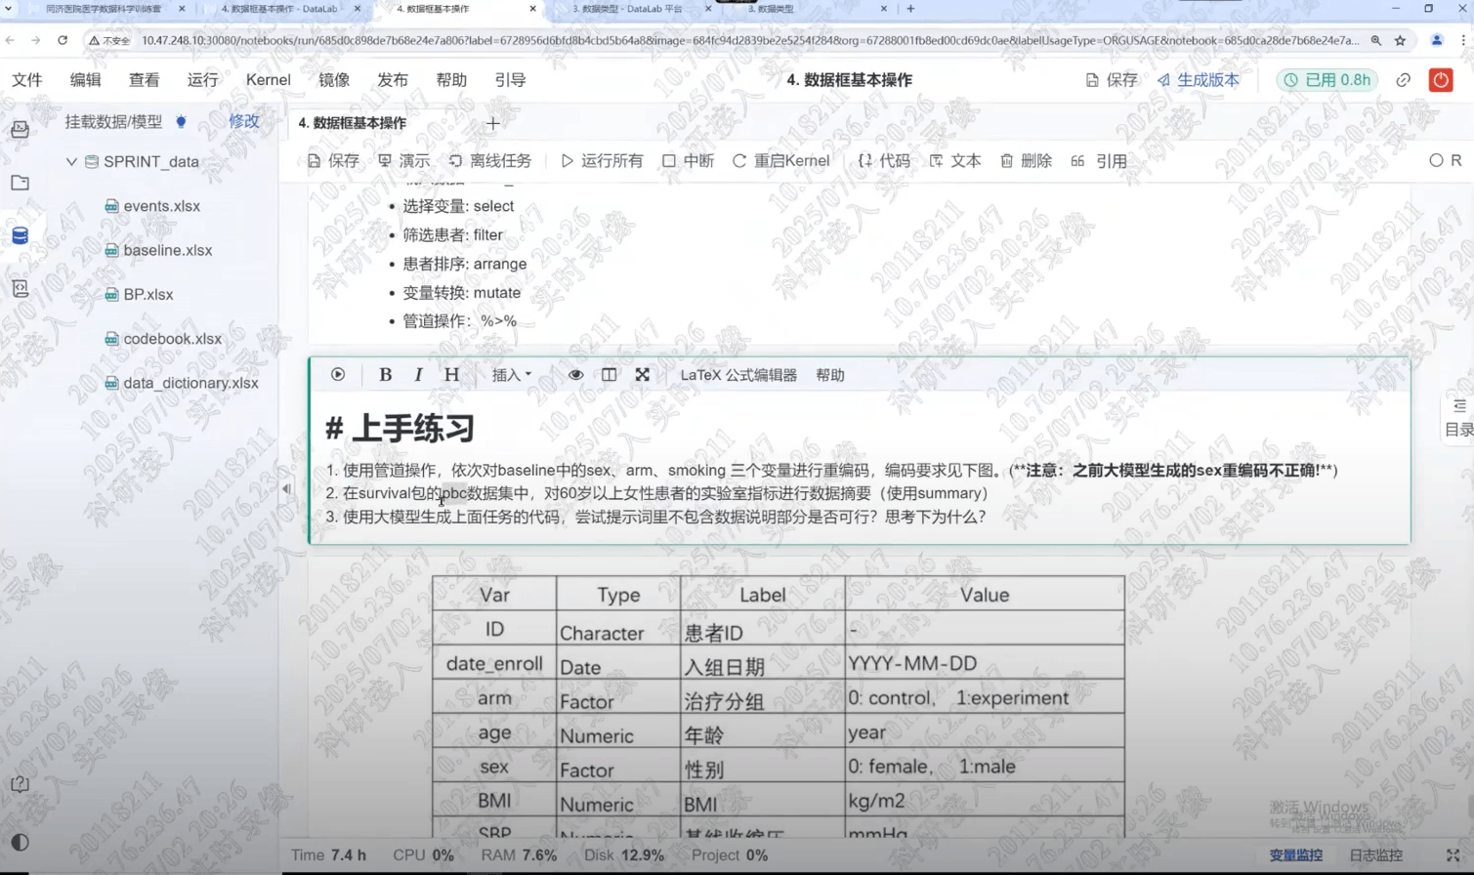This screenshot has height=875, width=1474.
Task: Toggle markdown preview eye icon
Action: coord(575,375)
